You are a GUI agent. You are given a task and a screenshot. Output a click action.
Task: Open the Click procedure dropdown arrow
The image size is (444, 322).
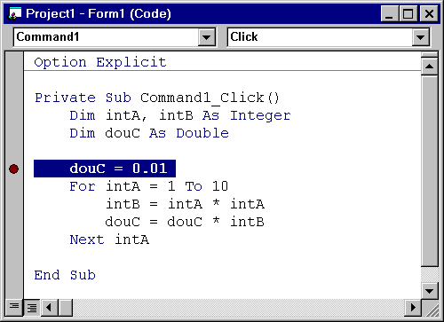pyautogui.click(x=420, y=37)
